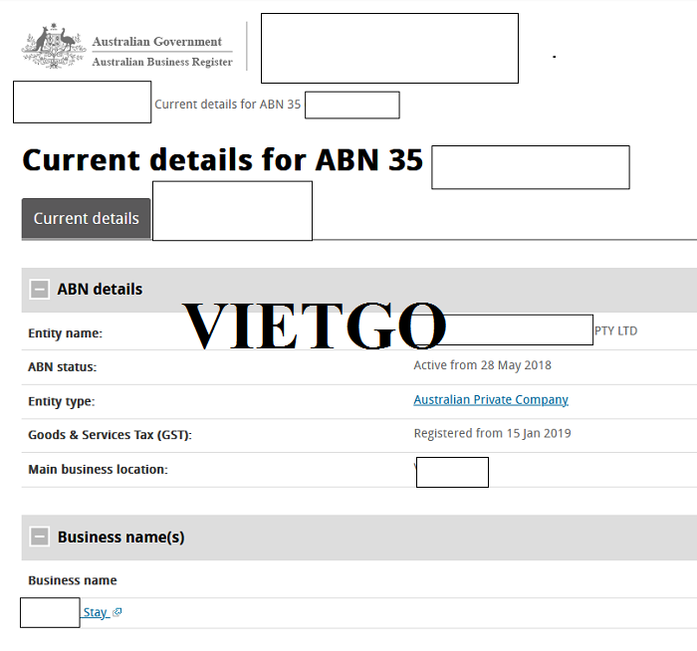
Task: Click the Registered from 15 Jan 2019 text
Action: [x=492, y=434]
